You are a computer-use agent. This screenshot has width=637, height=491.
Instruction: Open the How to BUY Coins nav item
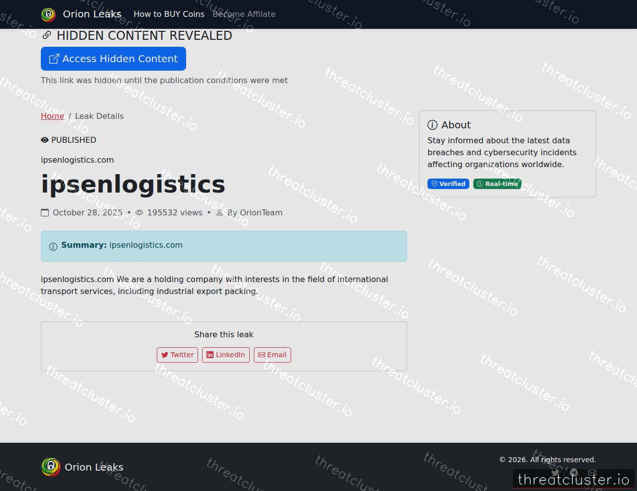169,14
